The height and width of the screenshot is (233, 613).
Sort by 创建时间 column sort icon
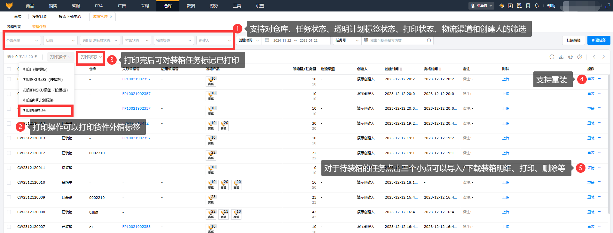tap(401, 69)
